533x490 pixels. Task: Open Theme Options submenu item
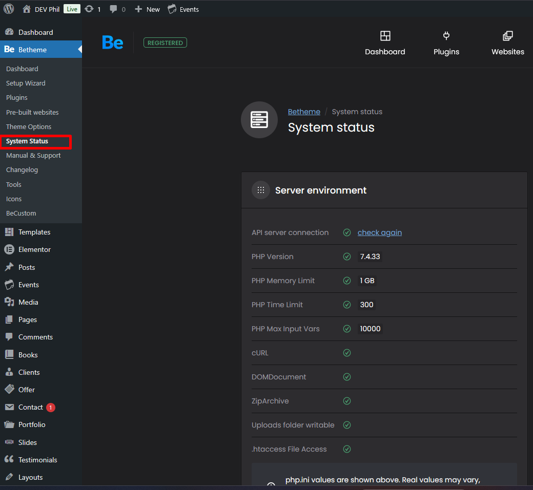point(29,126)
